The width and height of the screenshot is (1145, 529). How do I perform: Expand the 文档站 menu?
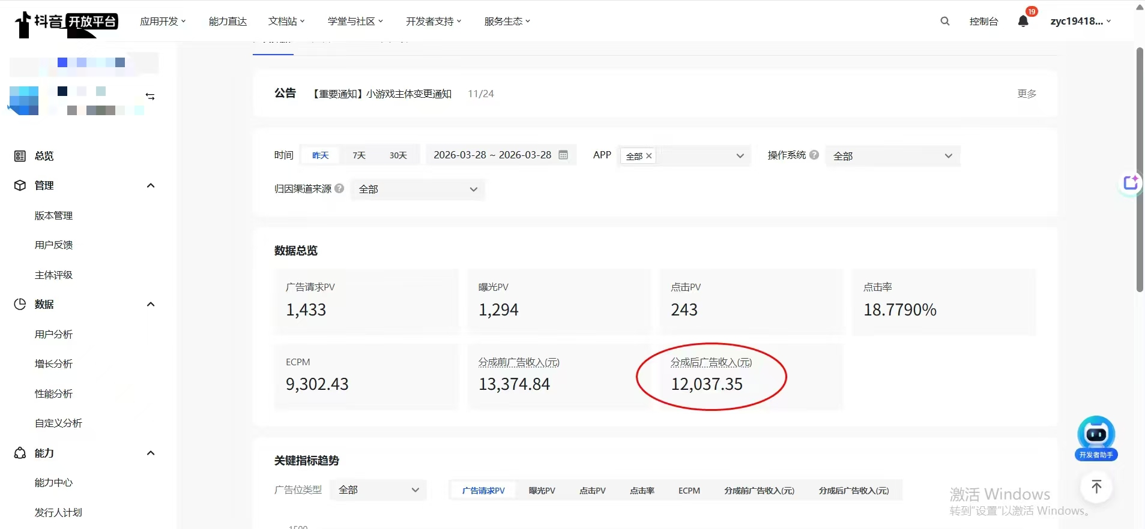(286, 21)
